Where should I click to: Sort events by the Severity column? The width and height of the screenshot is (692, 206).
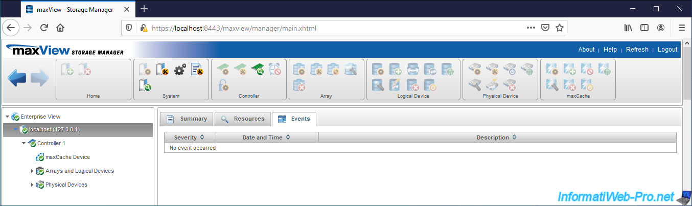pos(189,138)
